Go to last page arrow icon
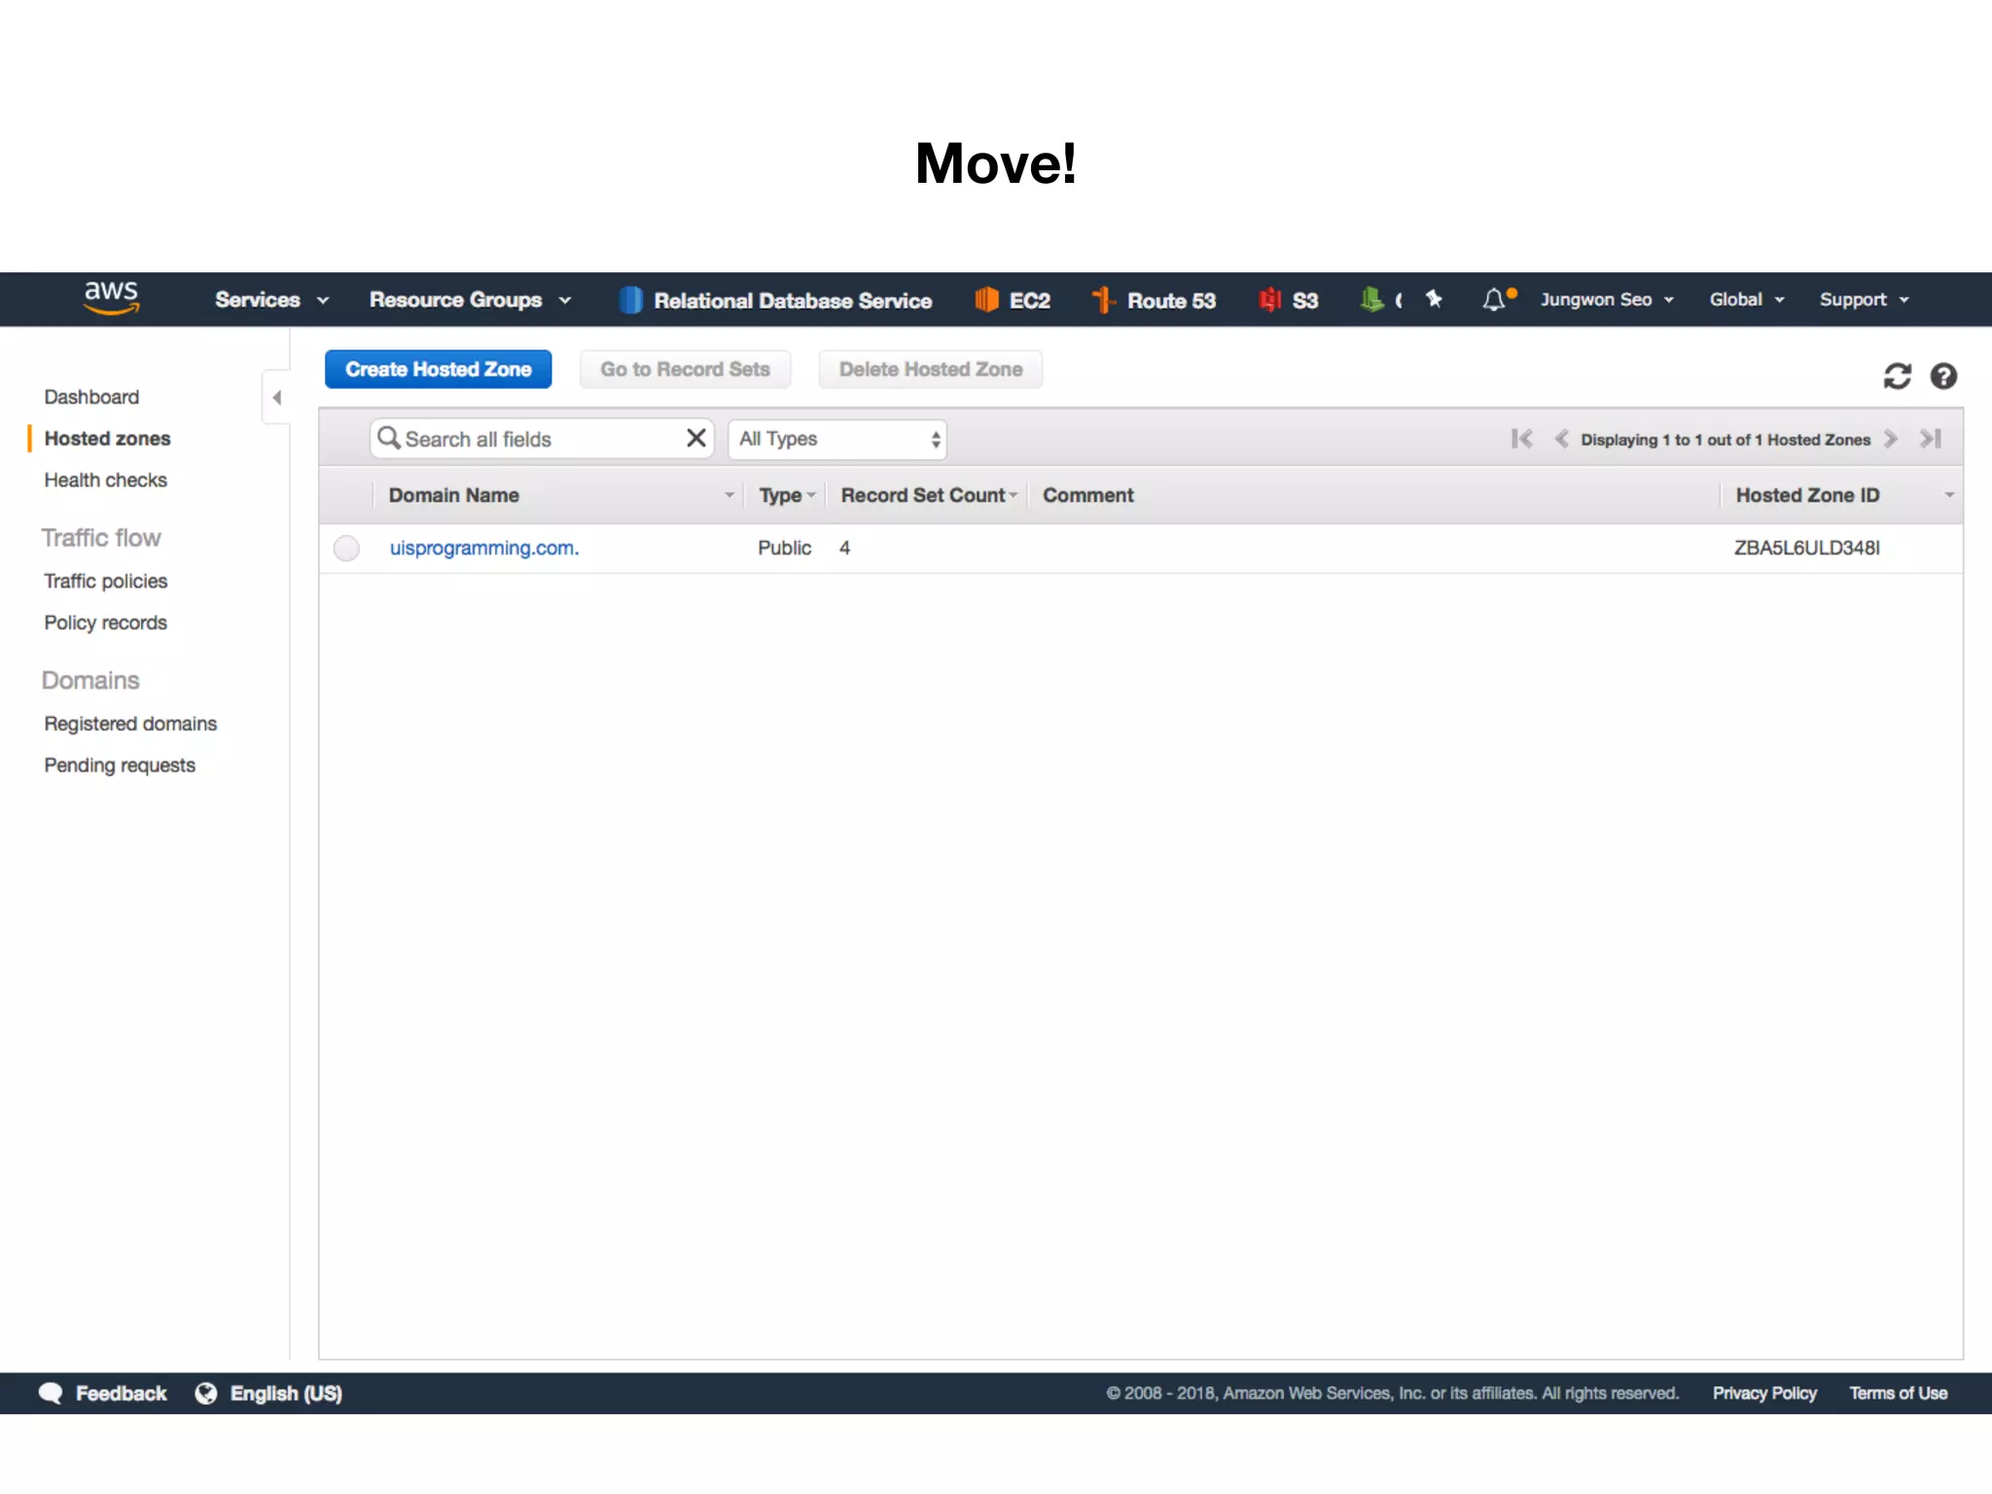The image size is (1992, 1494). click(1931, 439)
